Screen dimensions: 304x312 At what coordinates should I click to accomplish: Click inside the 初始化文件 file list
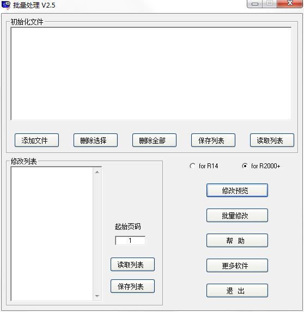coord(151,74)
